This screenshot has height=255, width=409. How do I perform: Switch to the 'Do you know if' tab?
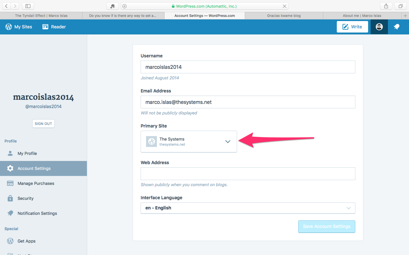pyautogui.click(x=123, y=16)
